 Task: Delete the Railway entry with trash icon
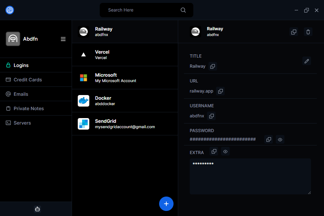308,32
